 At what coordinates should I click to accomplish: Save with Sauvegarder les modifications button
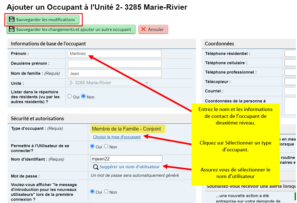[43, 20]
